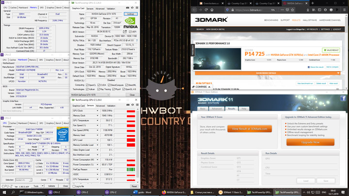This screenshot has height=196, width=349.
Task: Toggle the UEFI checkbox in GPU-Z
Action: point(130,32)
